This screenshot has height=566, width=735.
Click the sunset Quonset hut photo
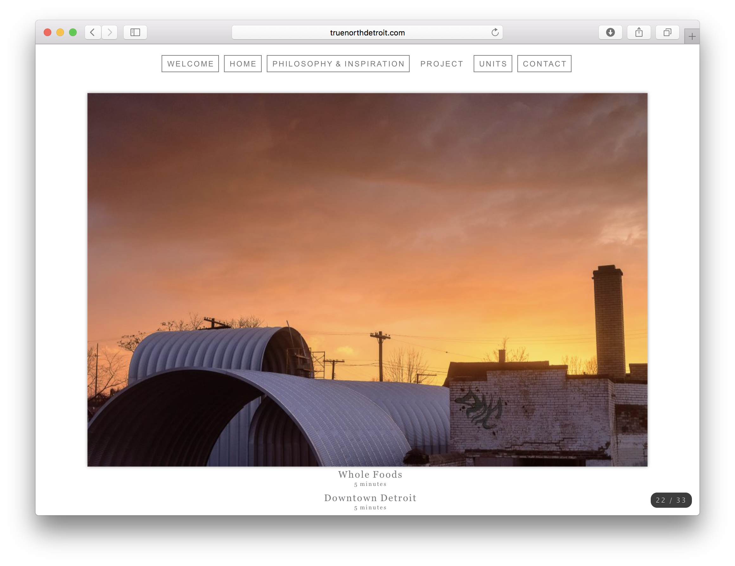tap(367, 280)
